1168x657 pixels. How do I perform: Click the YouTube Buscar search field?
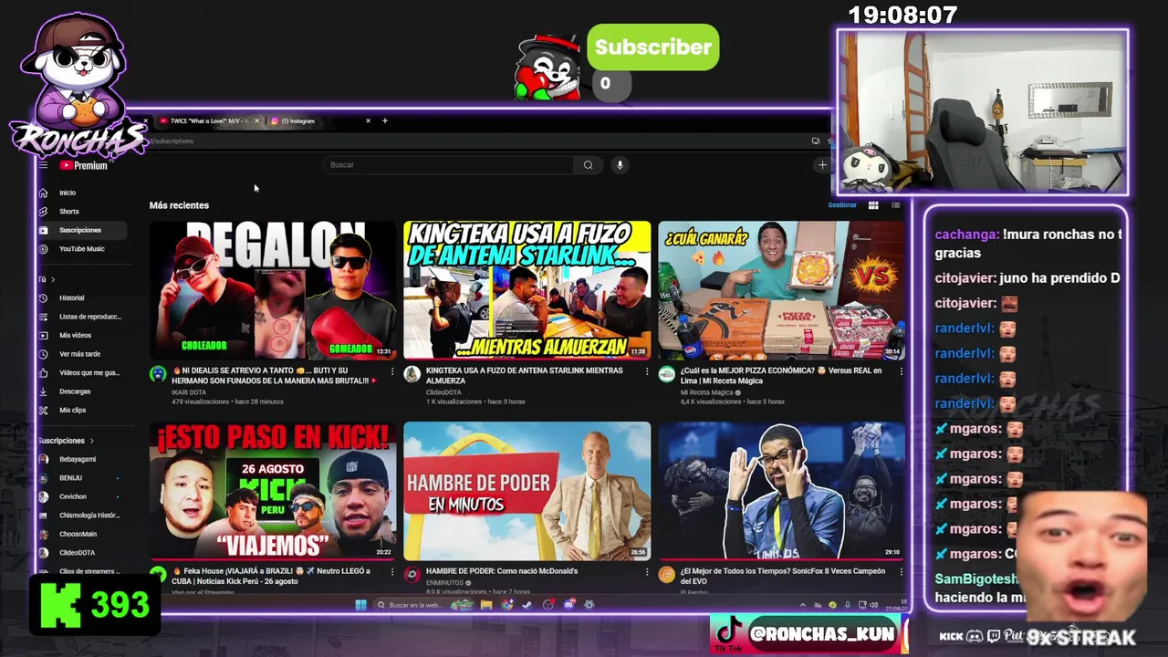pyautogui.click(x=449, y=165)
